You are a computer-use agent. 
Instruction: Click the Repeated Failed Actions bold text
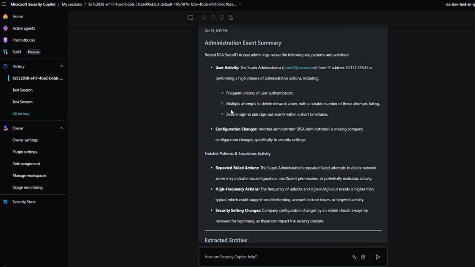(237, 168)
